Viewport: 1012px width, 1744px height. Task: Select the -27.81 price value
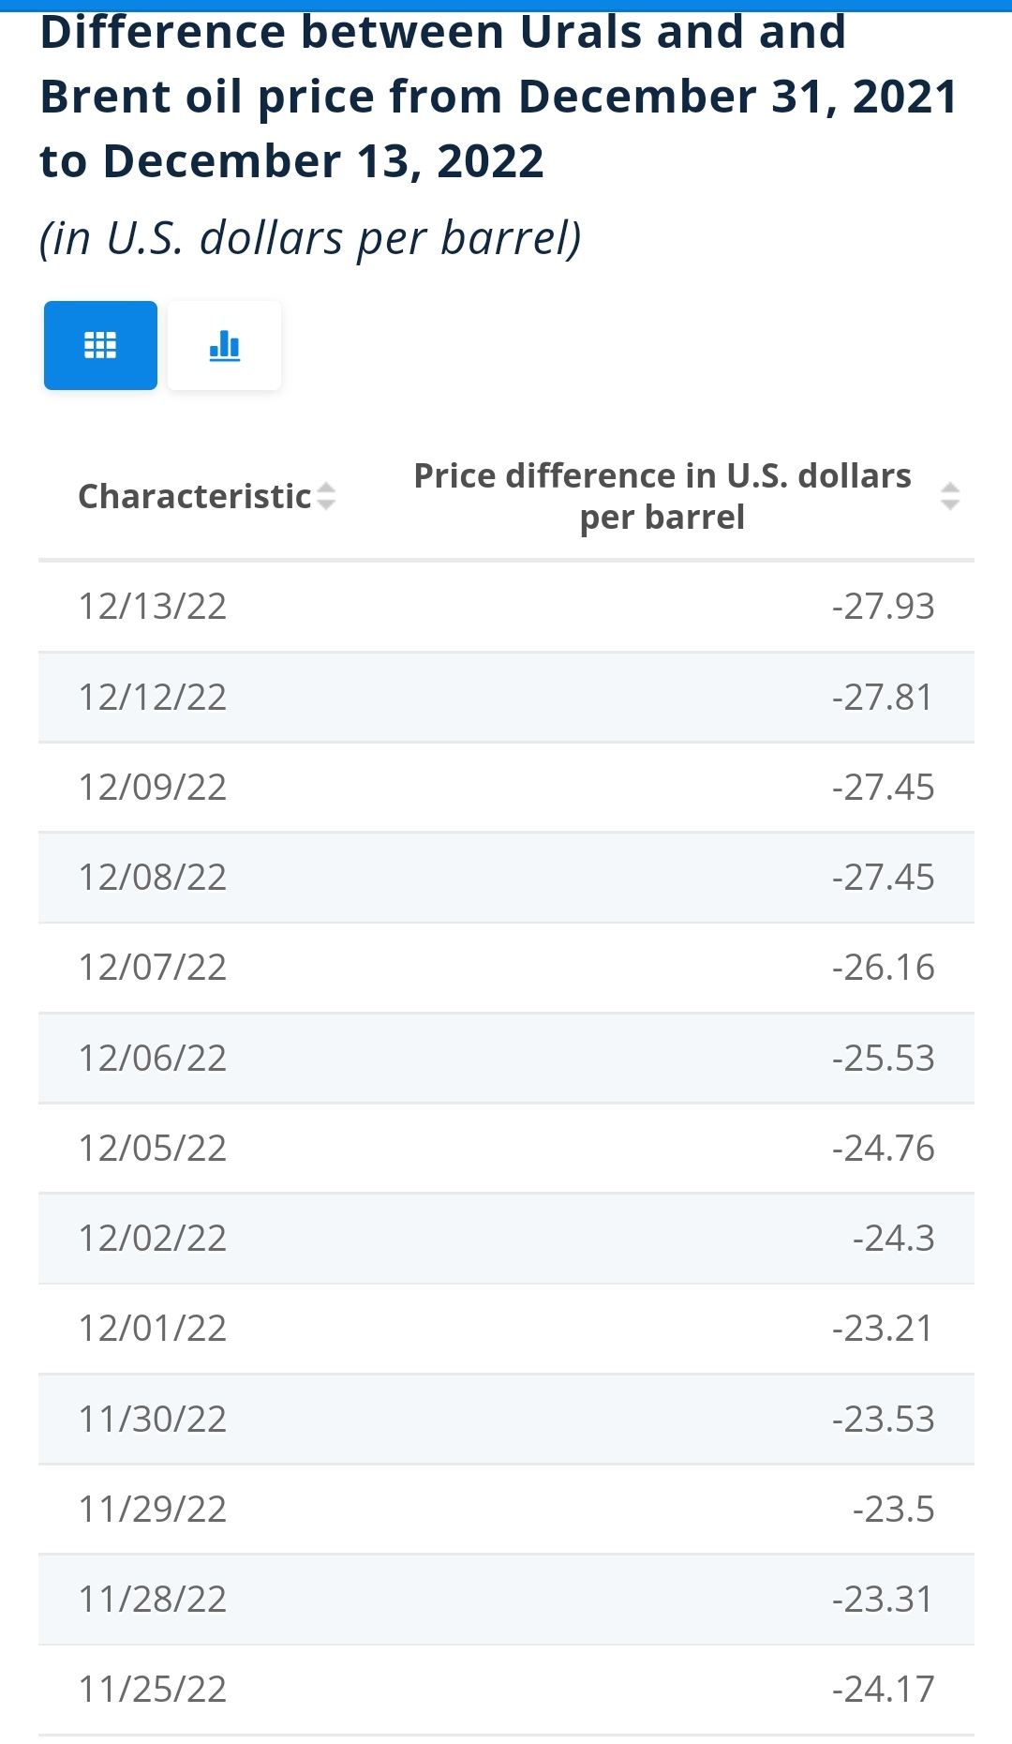883,697
